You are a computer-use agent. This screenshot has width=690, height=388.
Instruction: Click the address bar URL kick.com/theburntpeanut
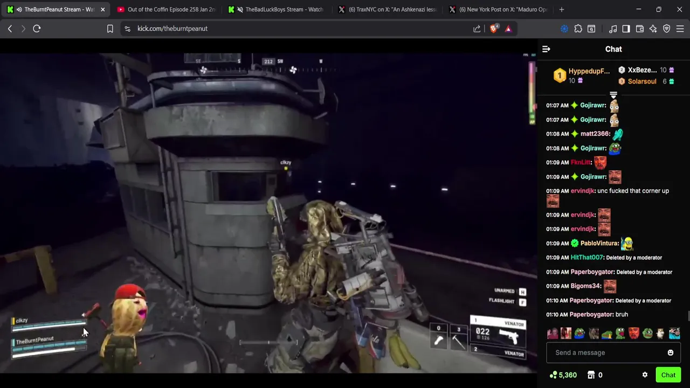pyautogui.click(x=172, y=29)
